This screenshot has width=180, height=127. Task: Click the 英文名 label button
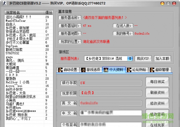(x=69, y=103)
